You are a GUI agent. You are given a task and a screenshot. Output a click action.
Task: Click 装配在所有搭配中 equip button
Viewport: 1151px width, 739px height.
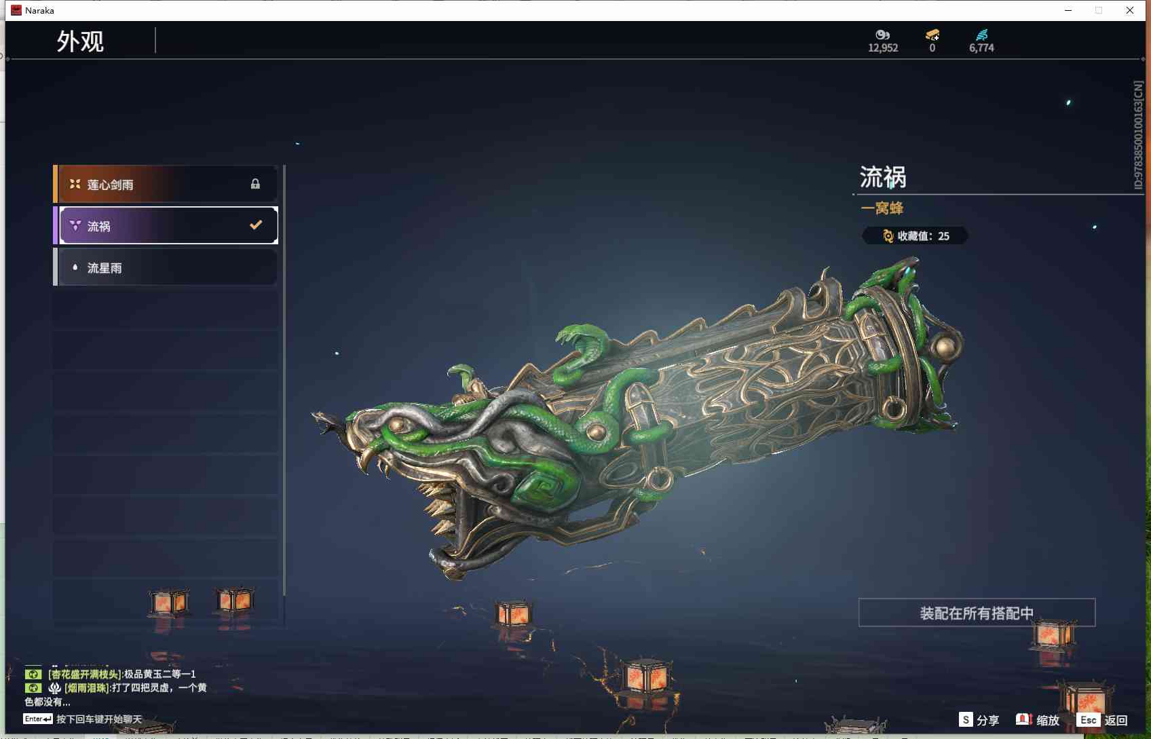(977, 613)
